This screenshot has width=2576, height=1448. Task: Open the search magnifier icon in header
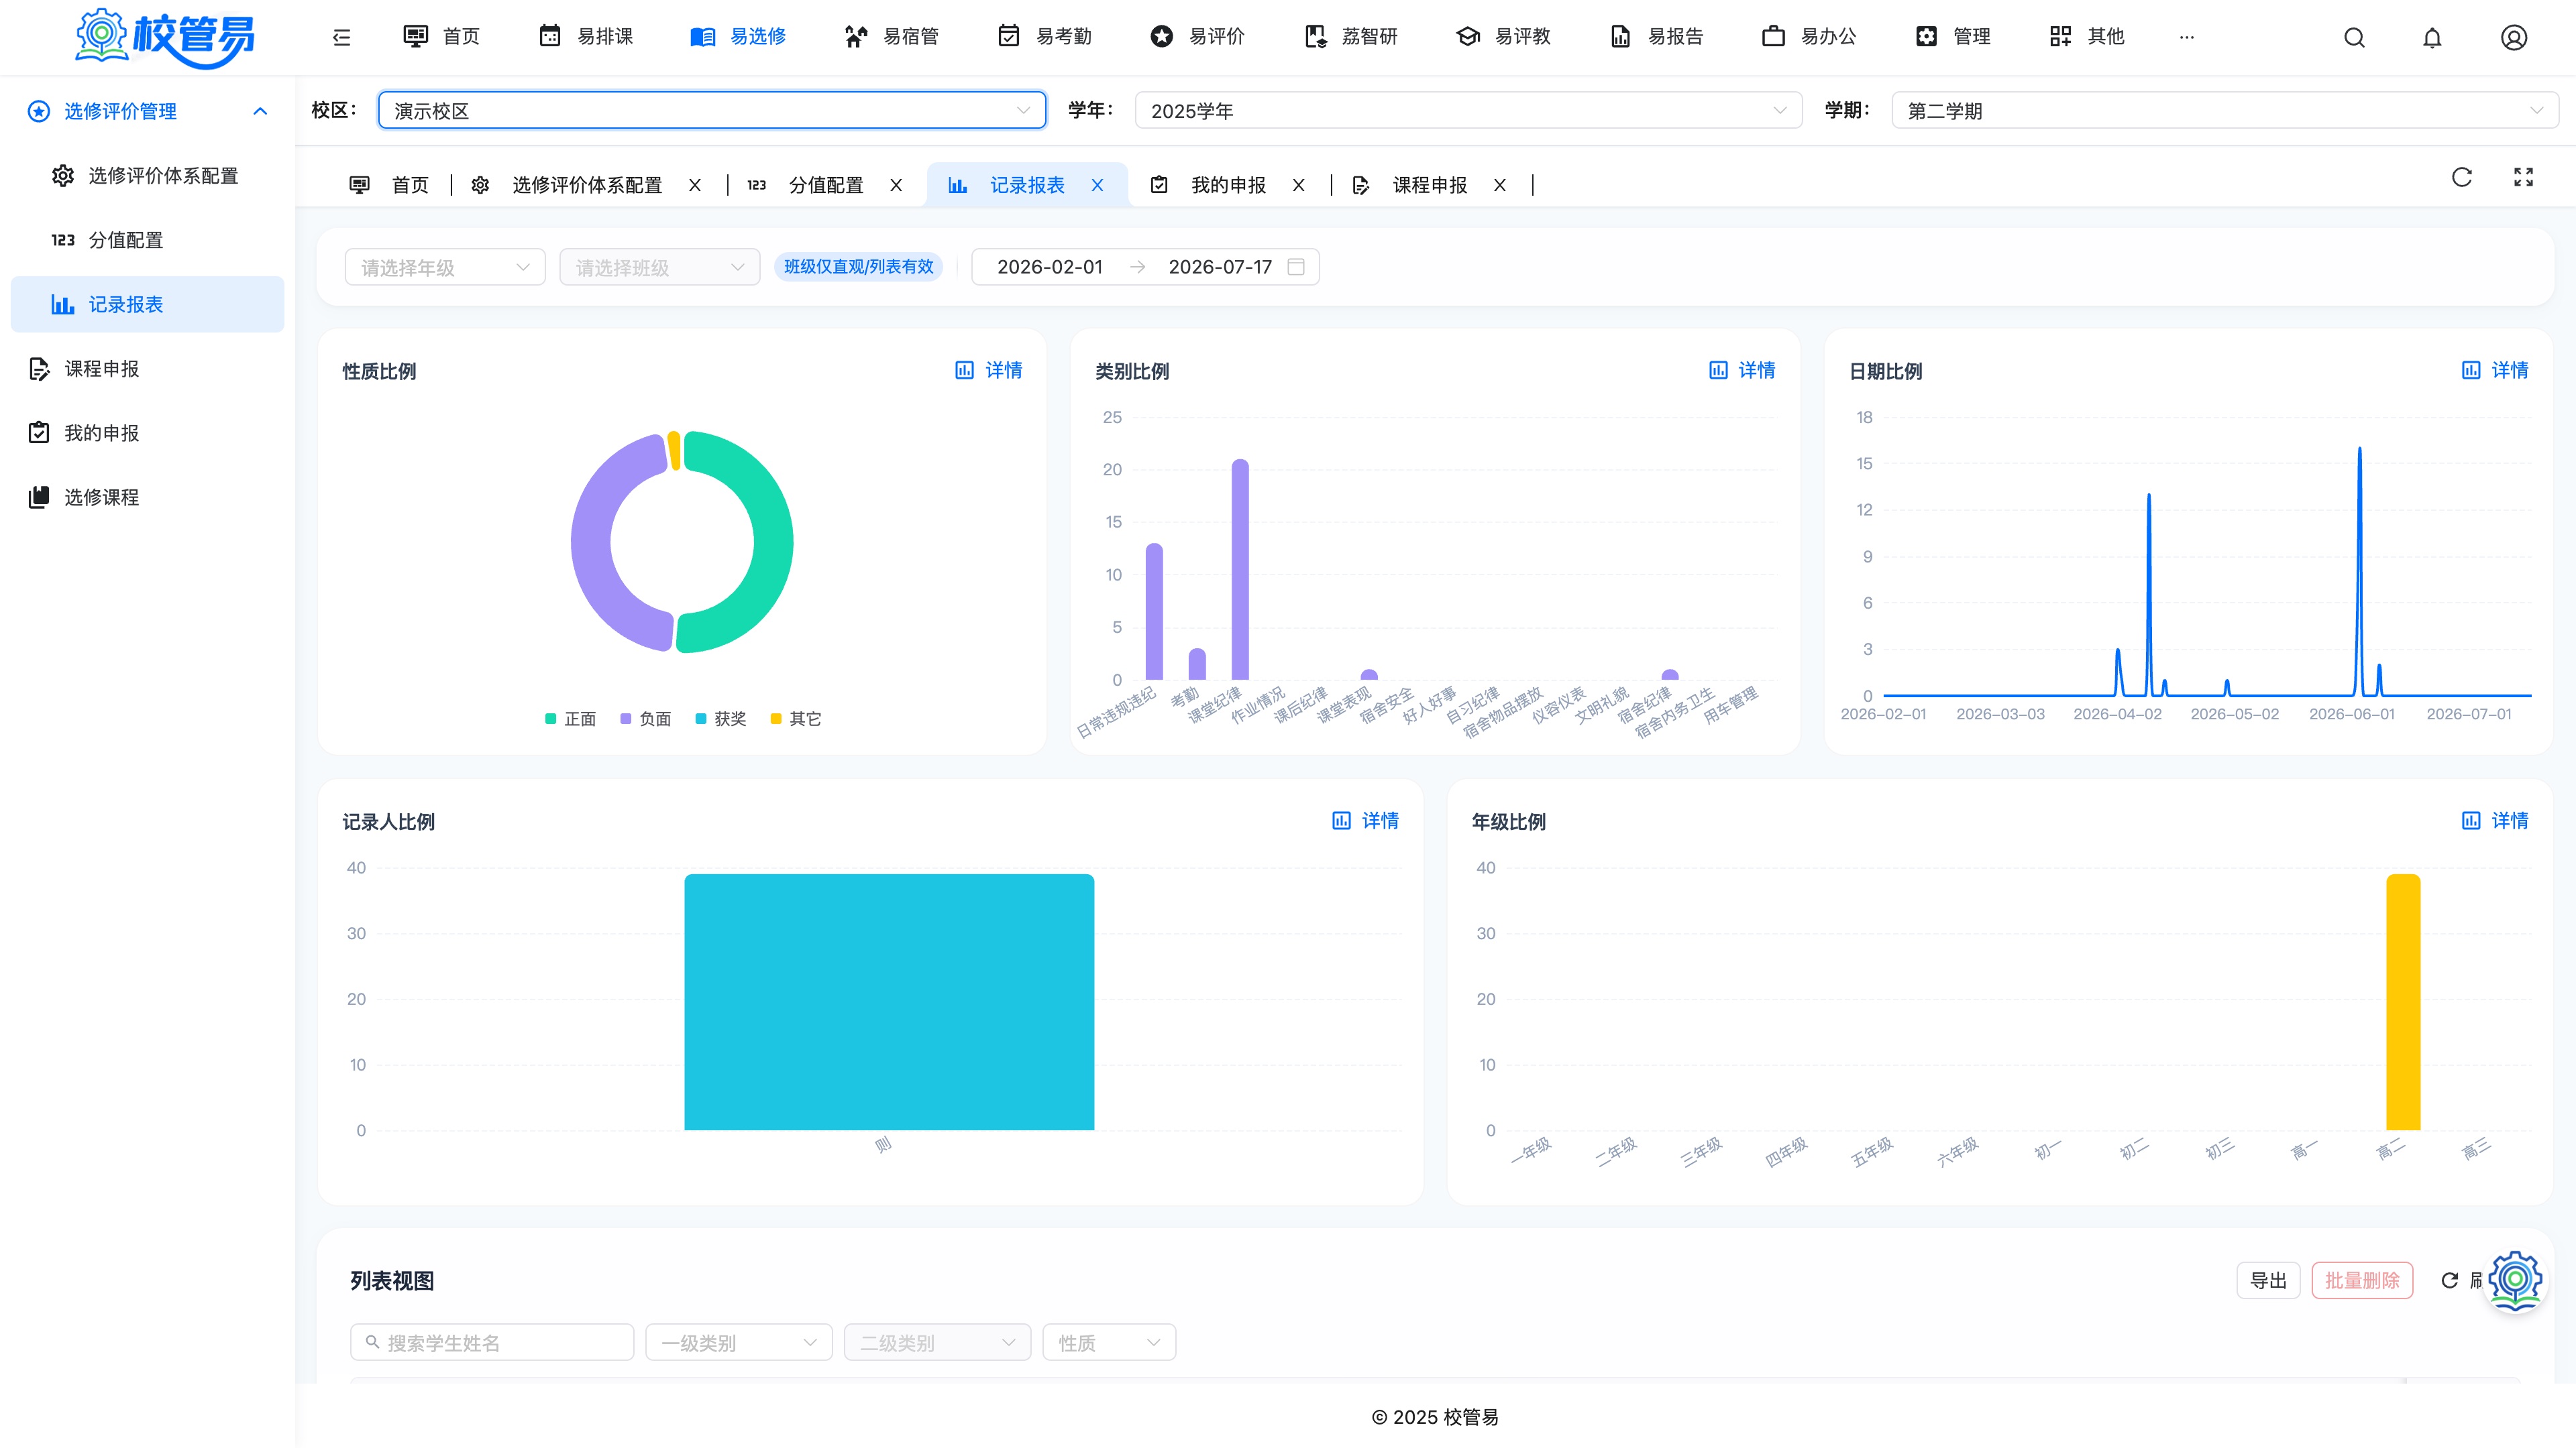coord(2354,37)
